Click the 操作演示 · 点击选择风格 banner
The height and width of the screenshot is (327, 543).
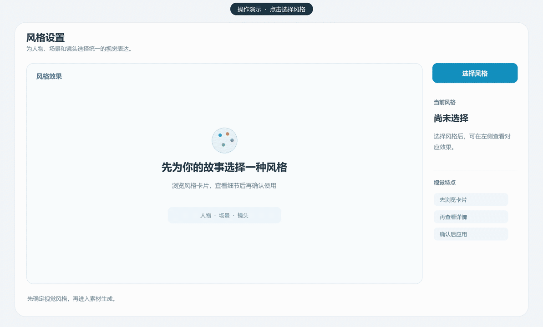[x=271, y=10]
